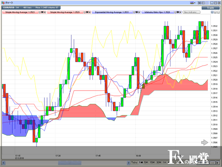Hide the Ichimoku Kinko Hyo cloud
Image resolution: width=222 pixels, height=167 pixels.
click(178, 12)
